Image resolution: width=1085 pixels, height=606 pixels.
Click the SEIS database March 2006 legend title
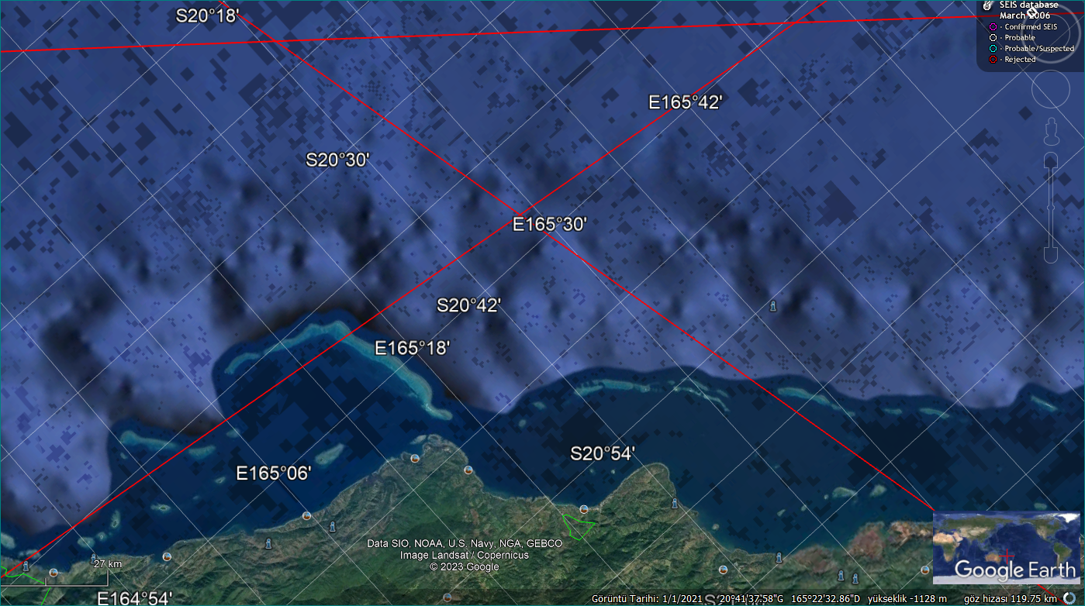[x=1028, y=10]
